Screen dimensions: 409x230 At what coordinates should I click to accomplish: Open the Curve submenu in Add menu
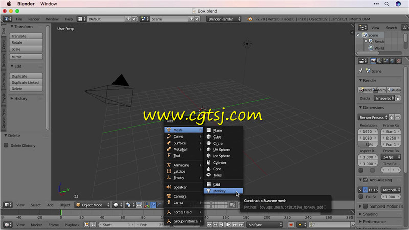click(x=184, y=136)
